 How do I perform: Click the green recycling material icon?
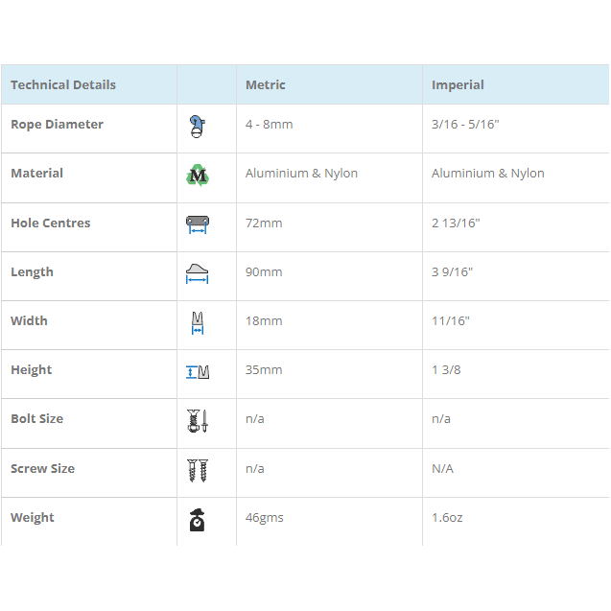tap(198, 175)
